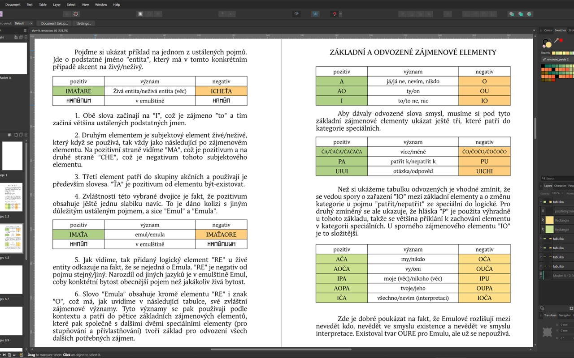The image size is (574, 358).
Task: Click the swatches Search field
Action: coord(557,178)
